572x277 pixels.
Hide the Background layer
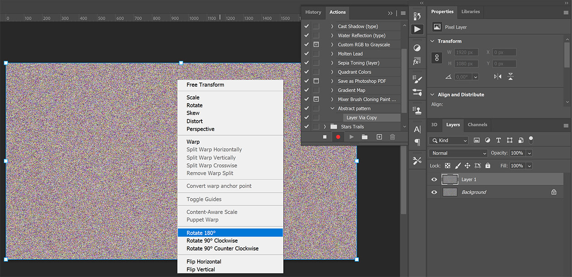[434, 192]
